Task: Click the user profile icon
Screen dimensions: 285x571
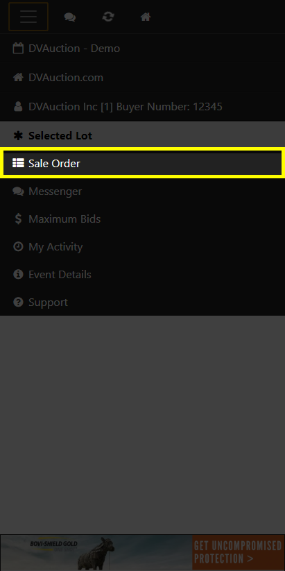Action: [18, 106]
